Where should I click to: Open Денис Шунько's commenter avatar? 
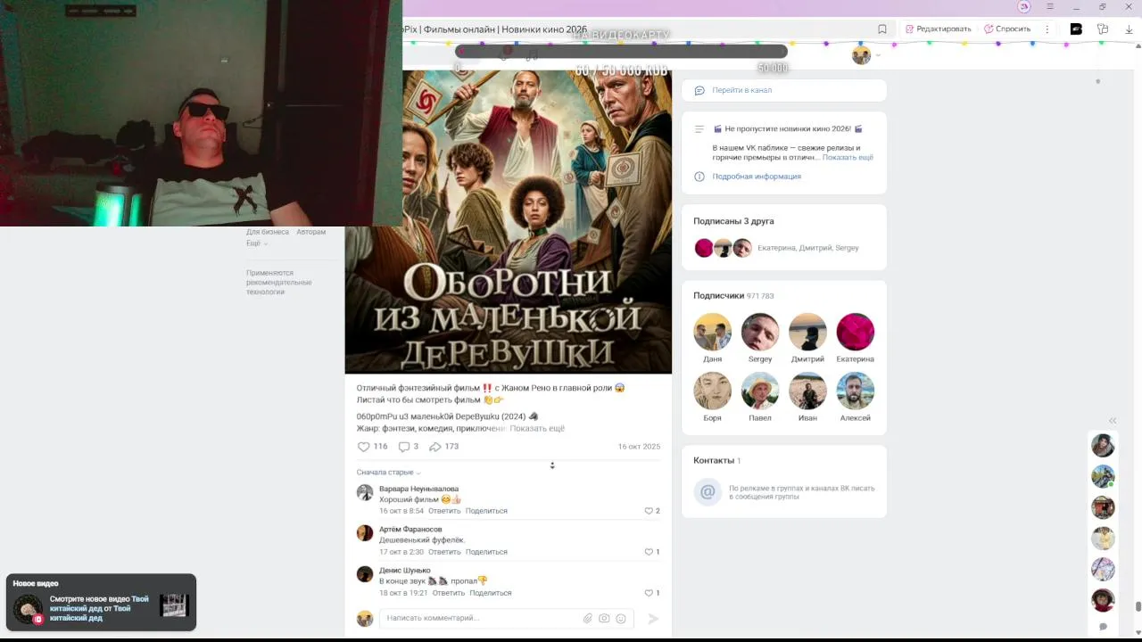click(x=365, y=574)
